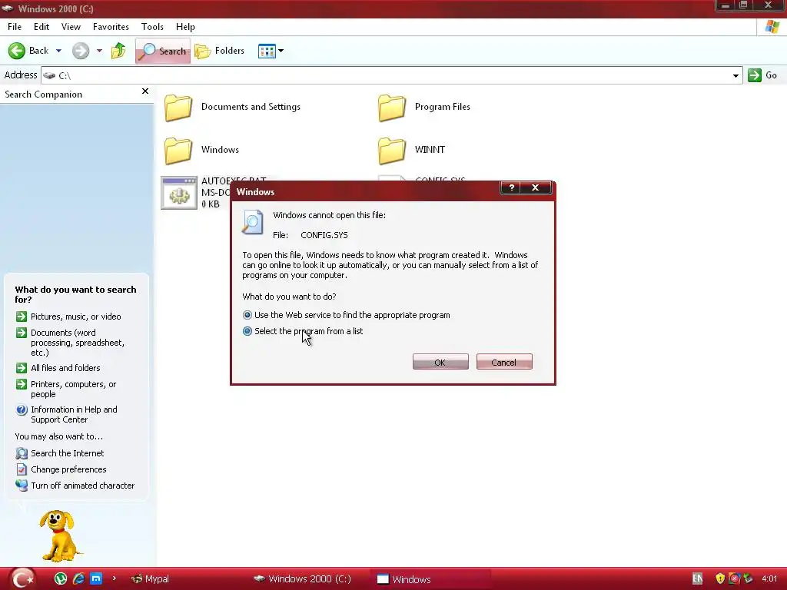Toggle the Search toolbar button
The height and width of the screenshot is (590, 787).
coord(163,51)
